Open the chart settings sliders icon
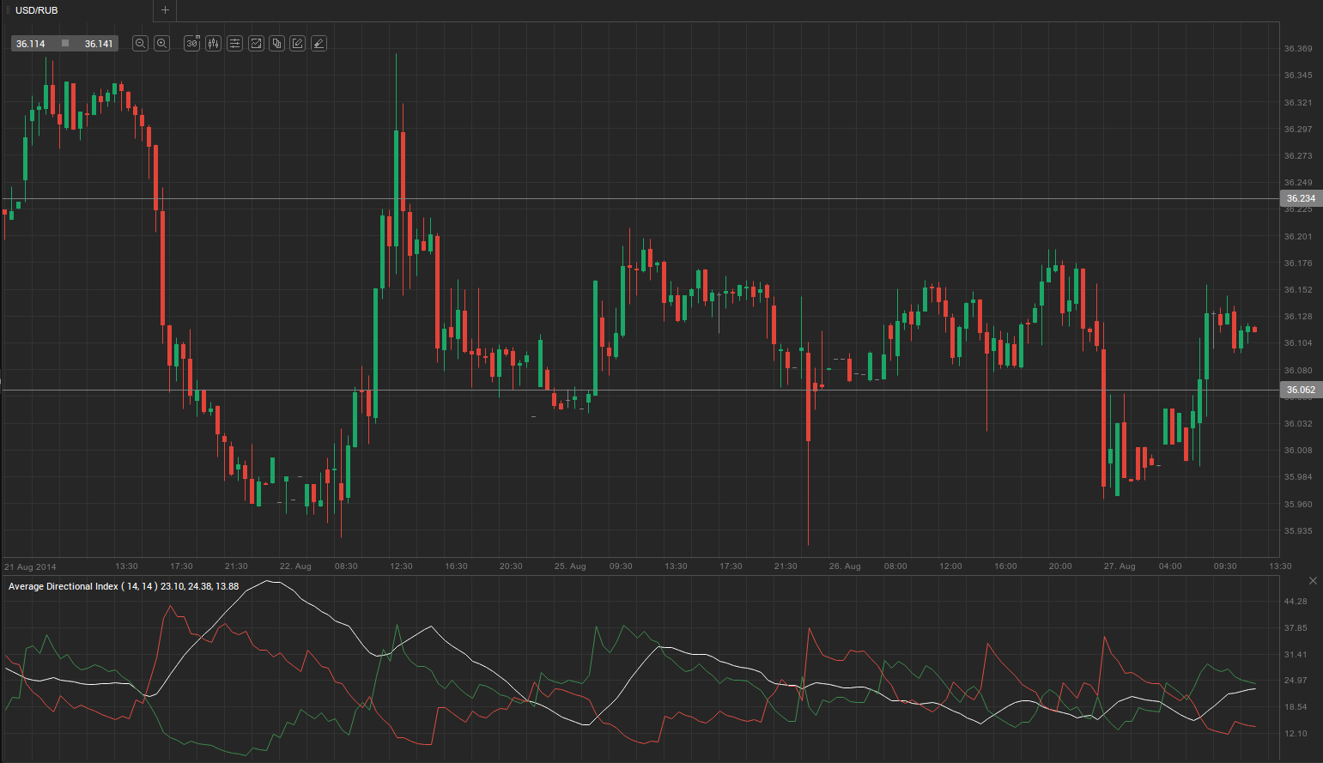This screenshot has width=1323, height=763. (234, 43)
